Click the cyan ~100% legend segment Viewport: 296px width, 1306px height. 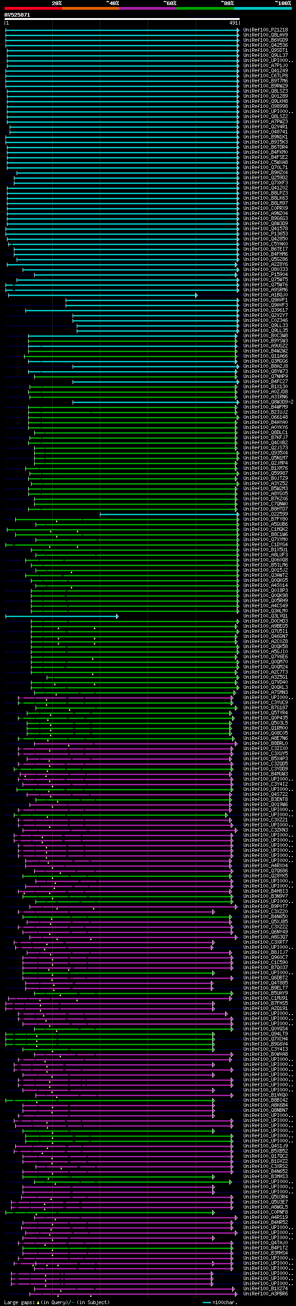263,8
